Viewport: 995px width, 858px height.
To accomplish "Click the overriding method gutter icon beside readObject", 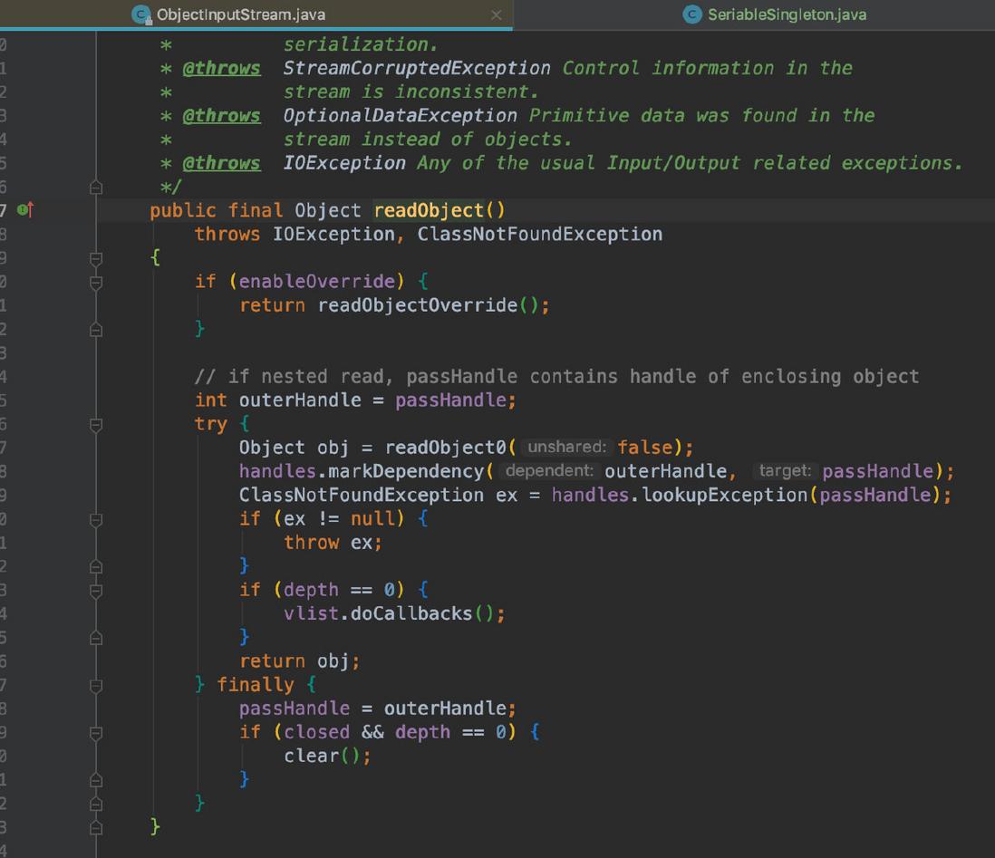I will pos(25,209).
